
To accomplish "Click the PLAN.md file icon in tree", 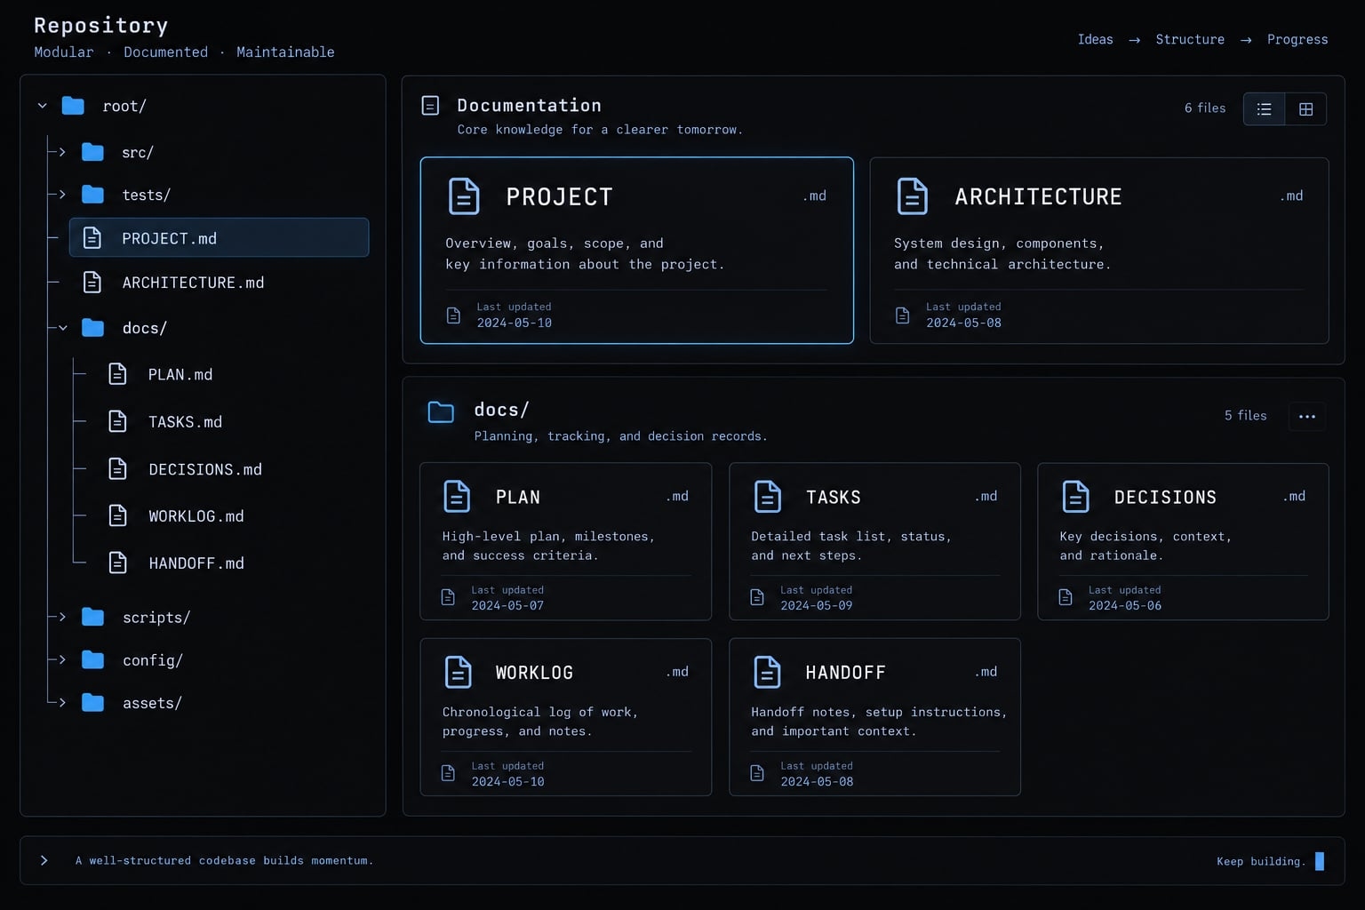I will coord(117,374).
